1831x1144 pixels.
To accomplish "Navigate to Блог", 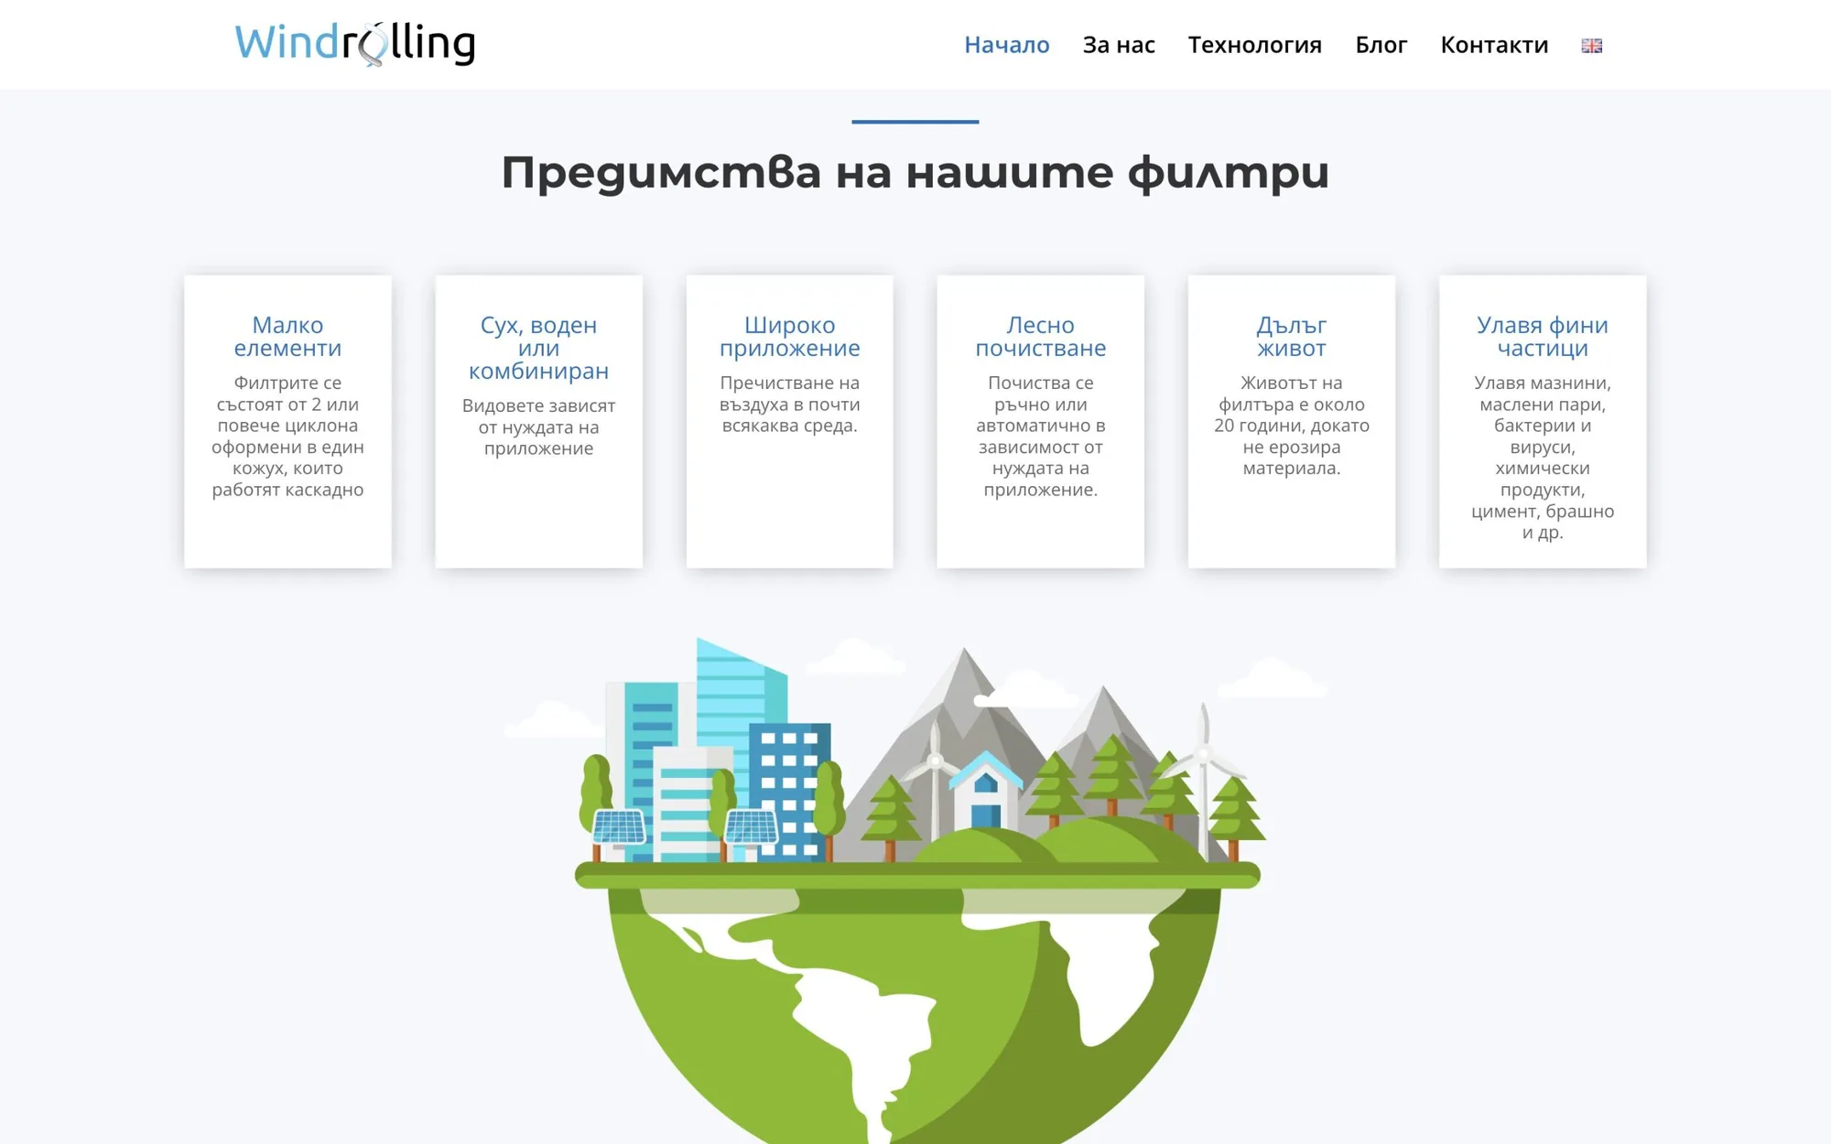I will click(1381, 45).
